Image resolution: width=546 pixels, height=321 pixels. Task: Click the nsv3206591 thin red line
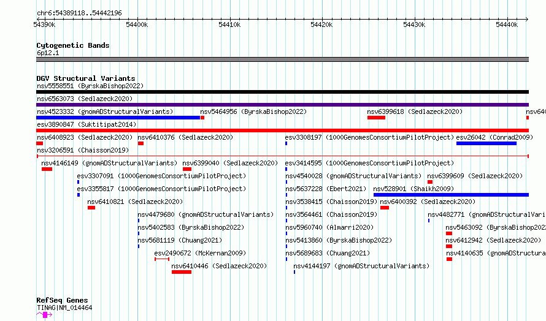point(282,156)
